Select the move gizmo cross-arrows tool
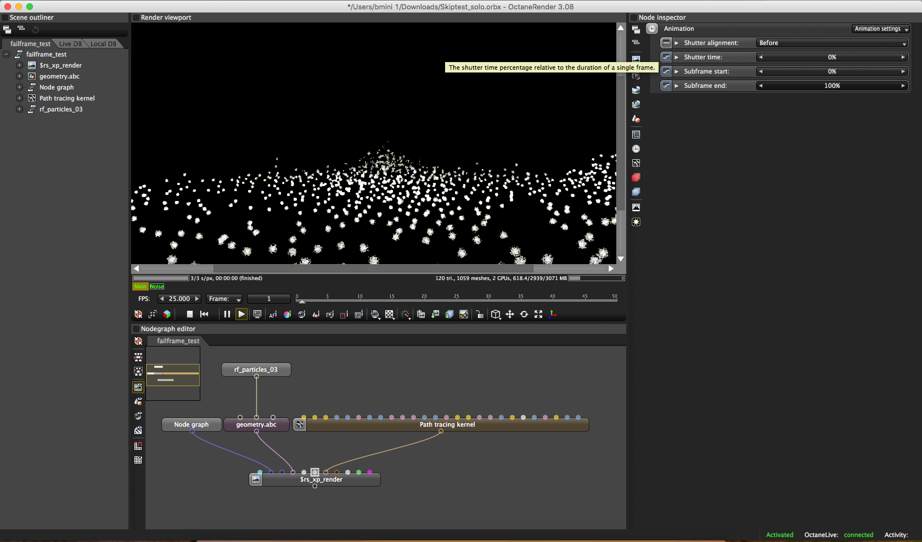This screenshot has height=542, width=922. 510,314
